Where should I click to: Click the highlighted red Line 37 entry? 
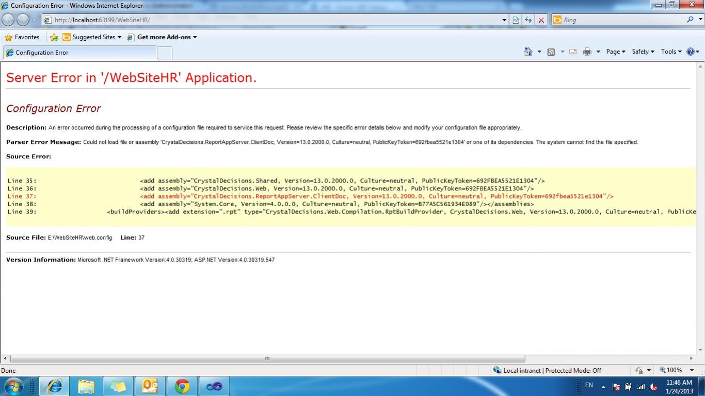(x=310, y=196)
